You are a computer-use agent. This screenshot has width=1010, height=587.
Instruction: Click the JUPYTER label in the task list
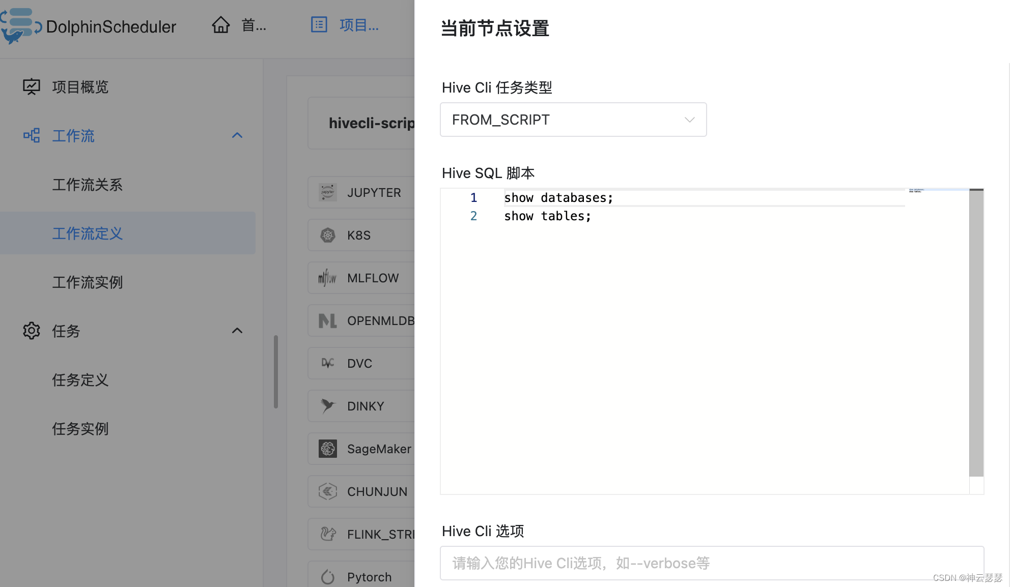click(x=374, y=192)
